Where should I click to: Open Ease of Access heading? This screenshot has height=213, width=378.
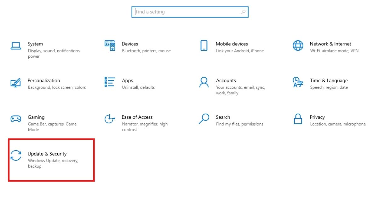coord(137,117)
